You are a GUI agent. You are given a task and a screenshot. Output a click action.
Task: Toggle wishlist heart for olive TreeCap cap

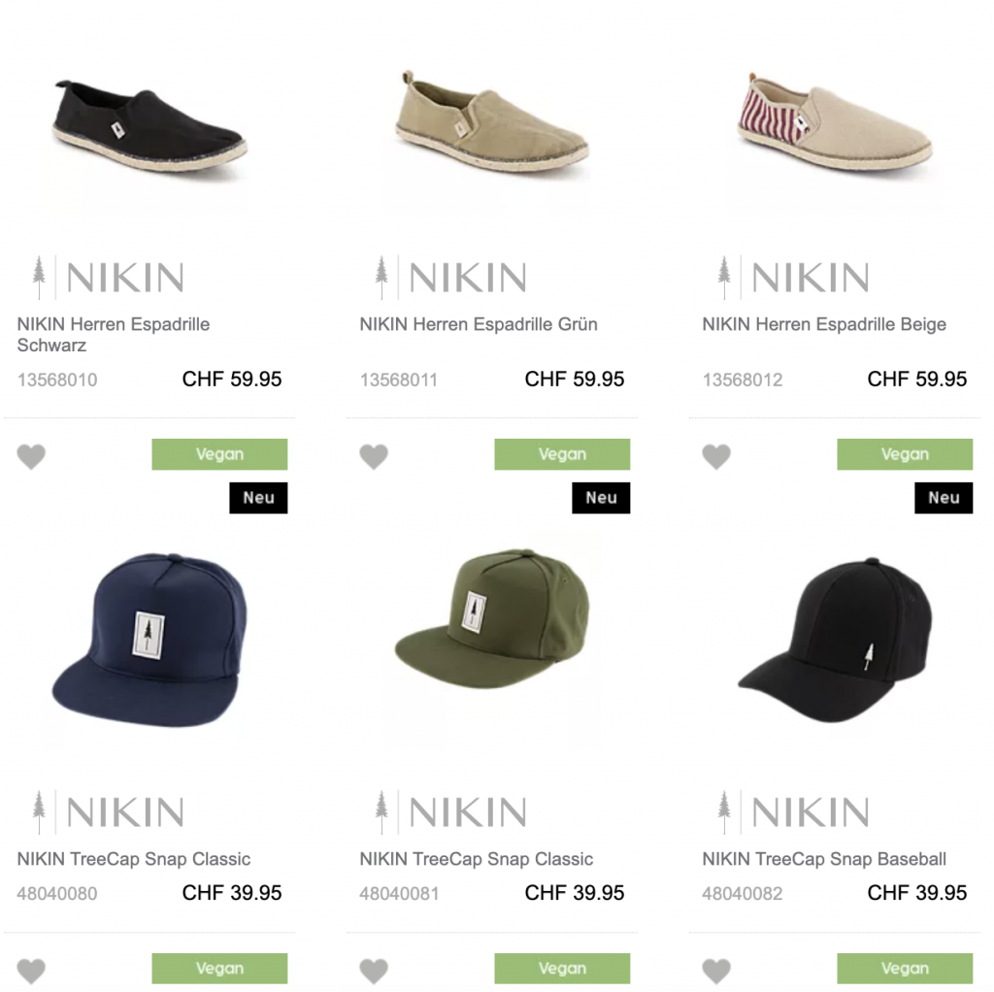pos(374,971)
